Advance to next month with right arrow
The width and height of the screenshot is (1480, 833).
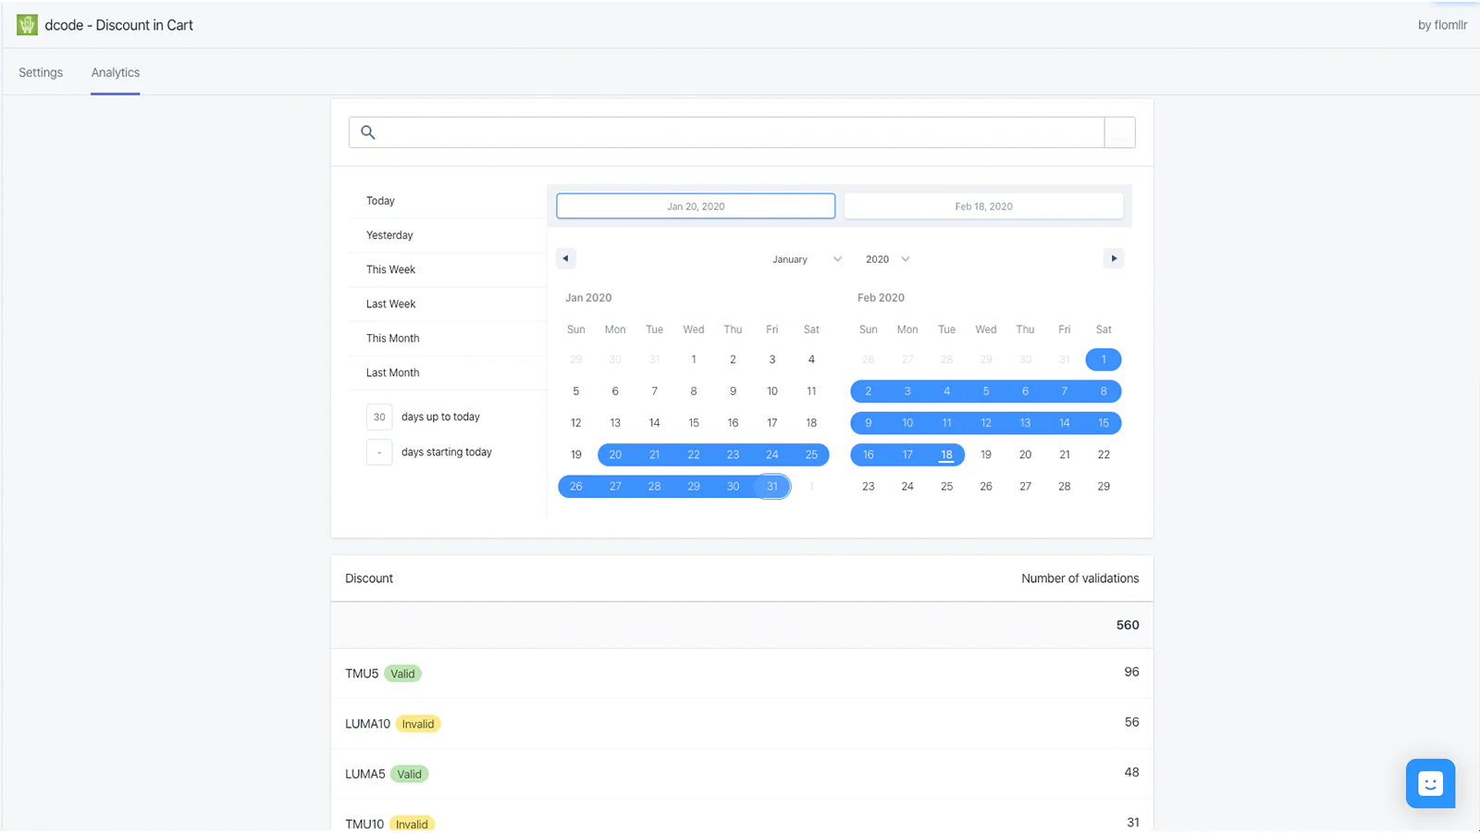(x=1114, y=258)
